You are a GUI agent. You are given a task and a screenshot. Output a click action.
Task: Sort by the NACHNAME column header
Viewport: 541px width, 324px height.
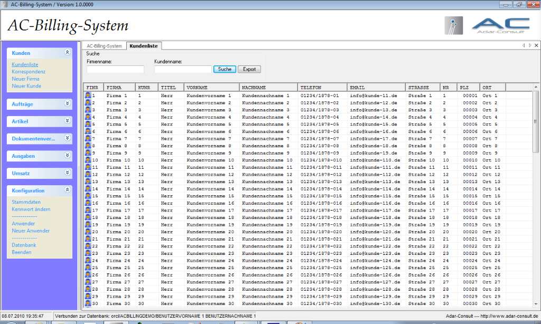pyautogui.click(x=268, y=88)
